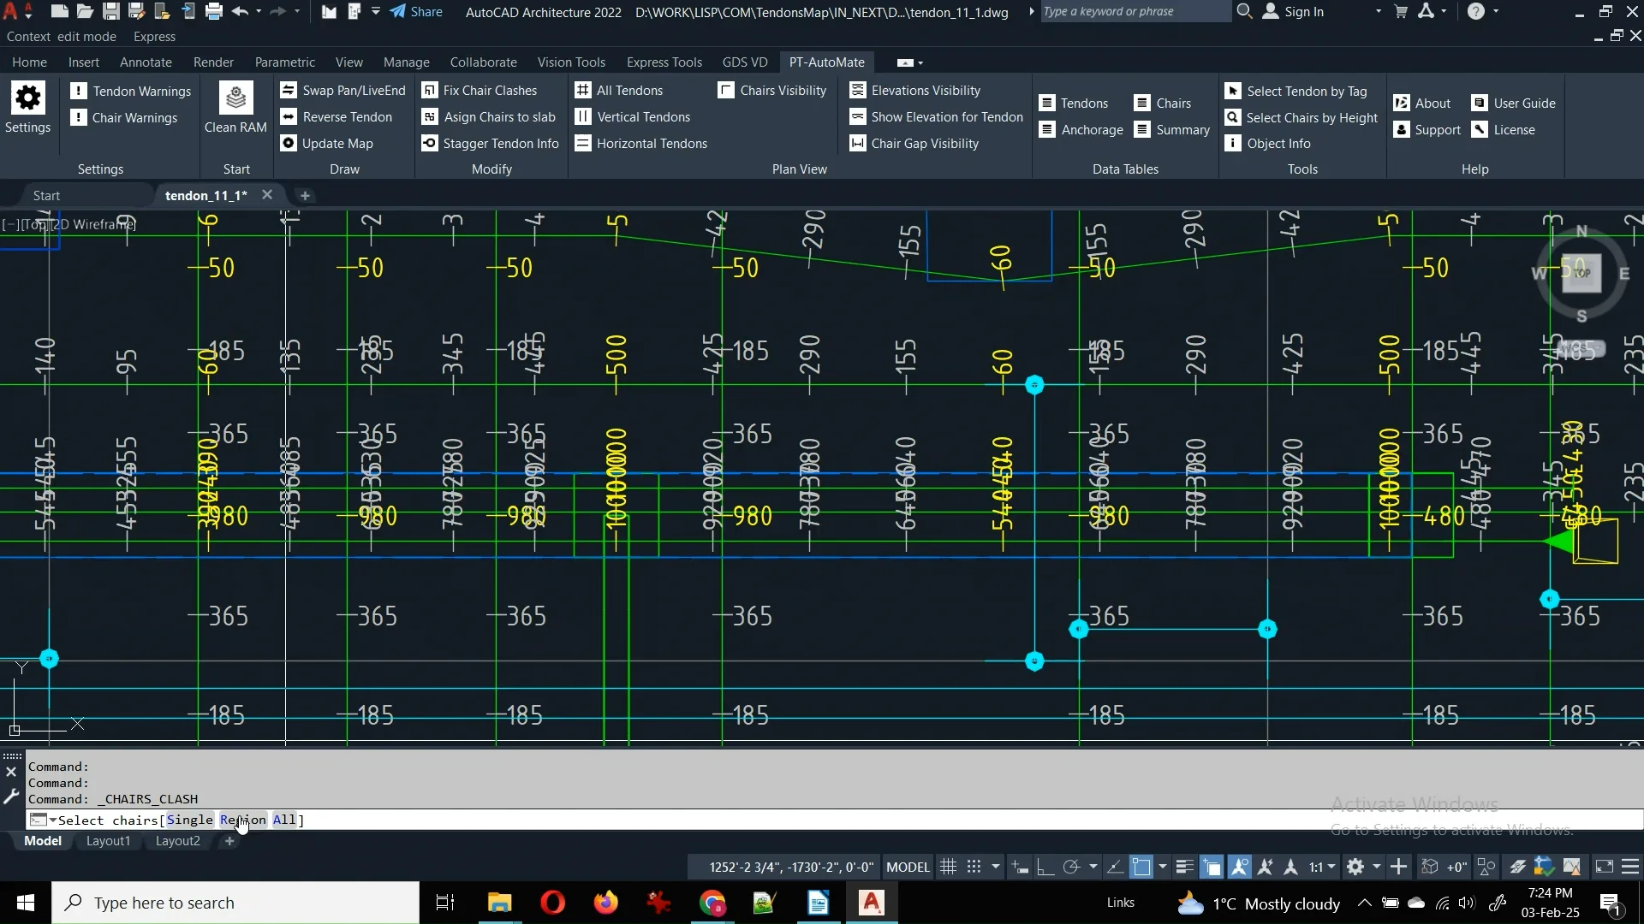Select the Swap Pan/LiveEnd tool
This screenshot has height=924, width=1644.
pos(342,91)
